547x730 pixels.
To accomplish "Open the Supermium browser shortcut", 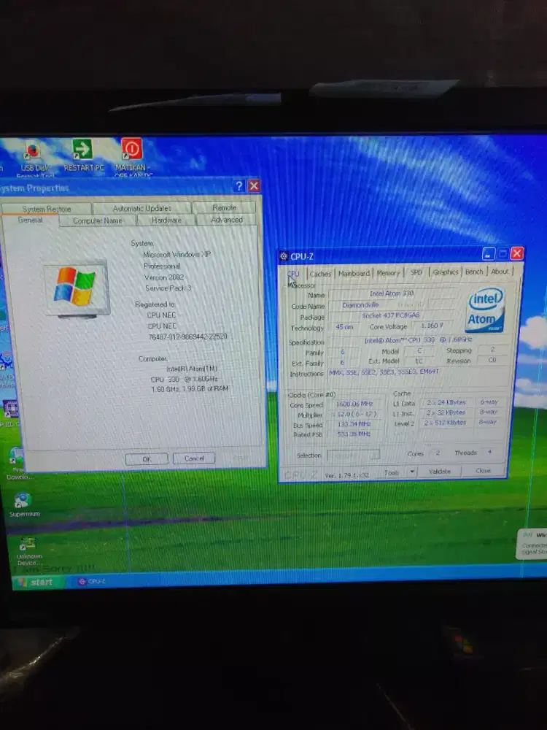I will pos(24,504).
